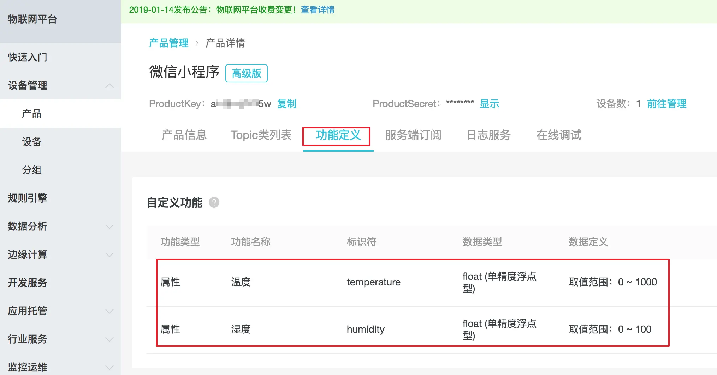Expand the 边缘计算 sidebar menu
717x375 pixels.
click(109, 254)
